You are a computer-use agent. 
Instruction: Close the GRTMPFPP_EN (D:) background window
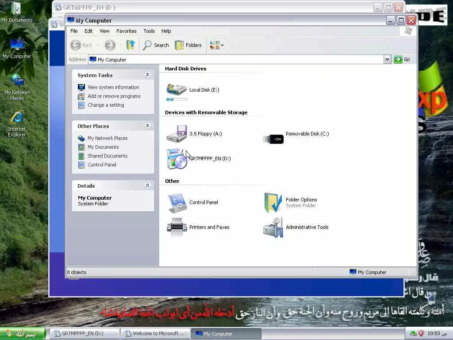click(x=399, y=7)
